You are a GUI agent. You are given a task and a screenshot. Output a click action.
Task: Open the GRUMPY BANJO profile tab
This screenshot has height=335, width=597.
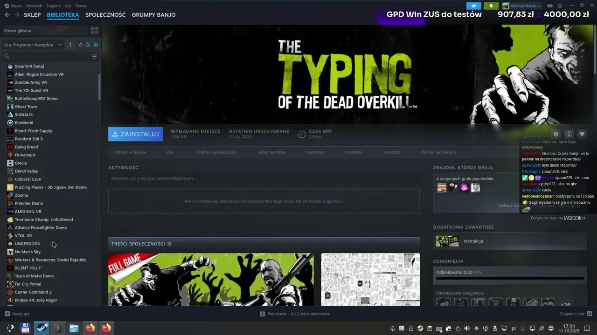coord(153,15)
